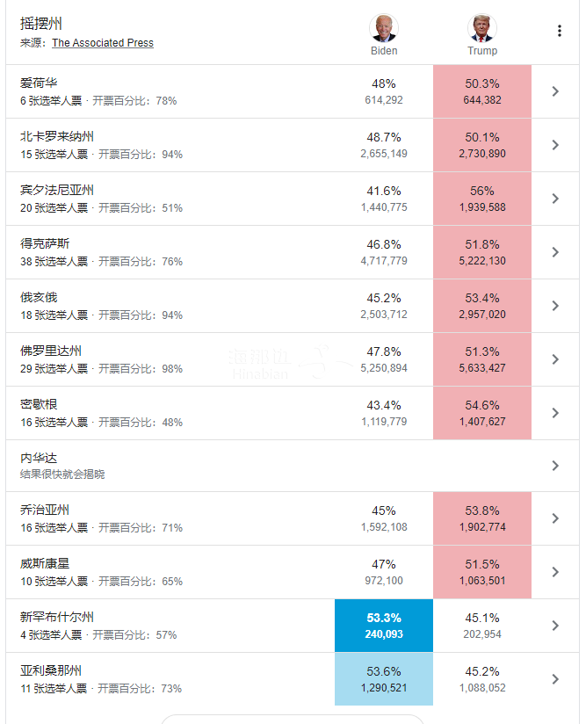Click Biden's portrait photo
Screen dimensions: 586x724
[383, 29]
